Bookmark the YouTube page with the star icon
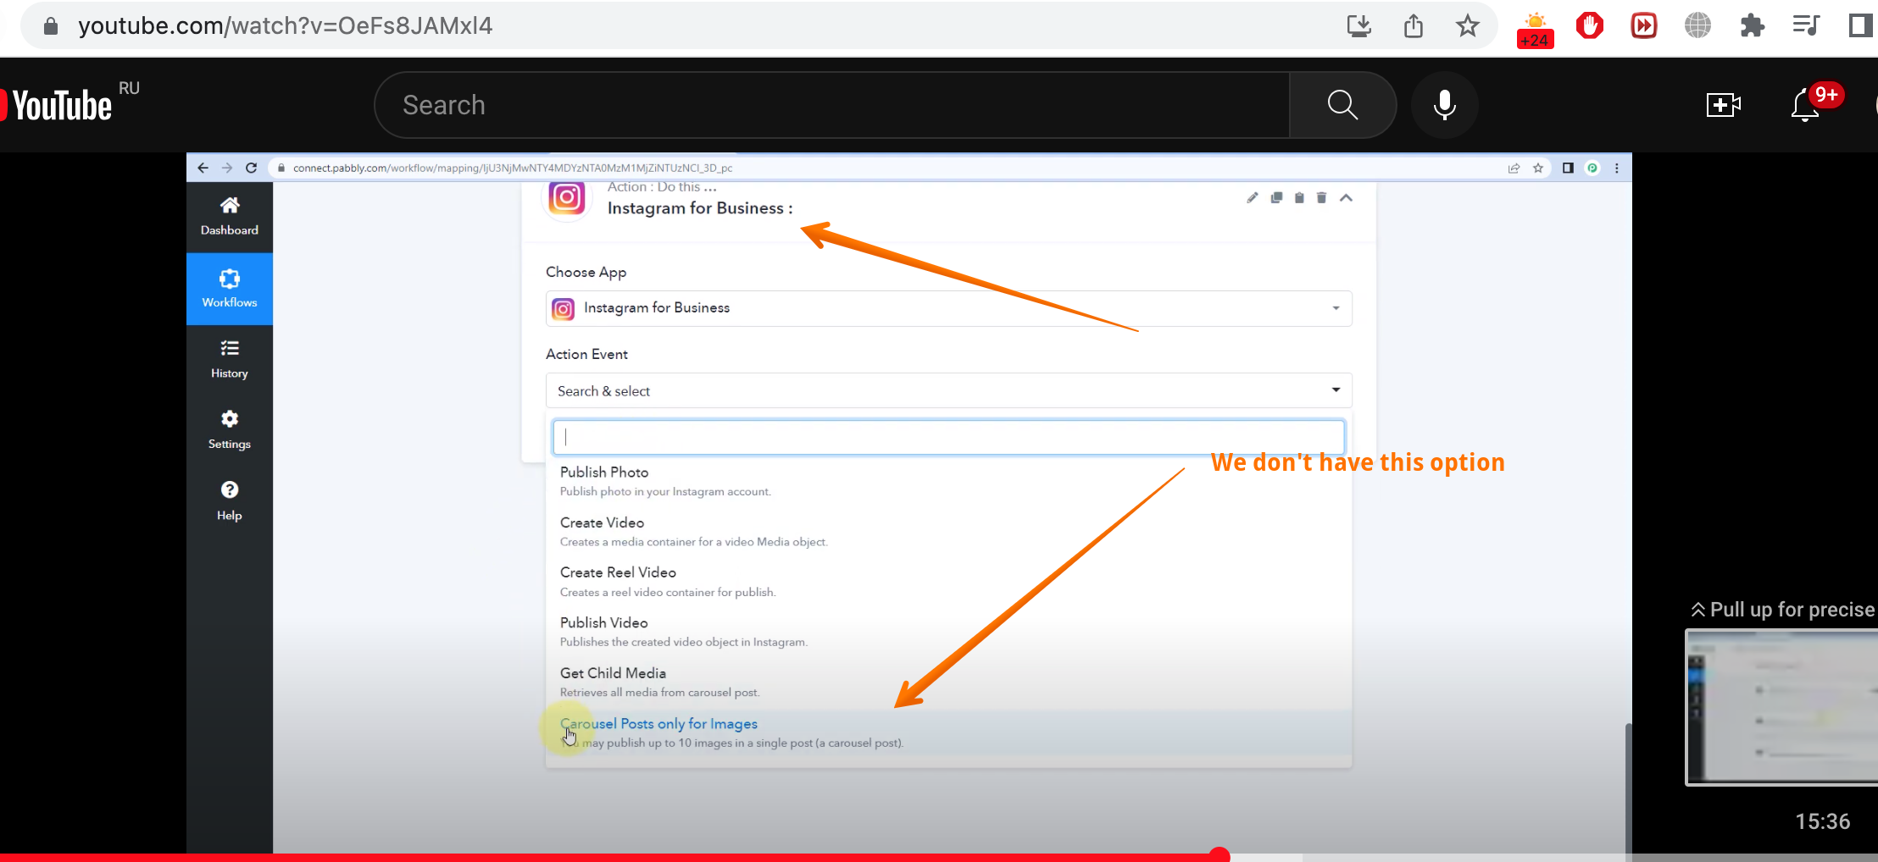The width and height of the screenshot is (1878, 862). click(x=1468, y=26)
